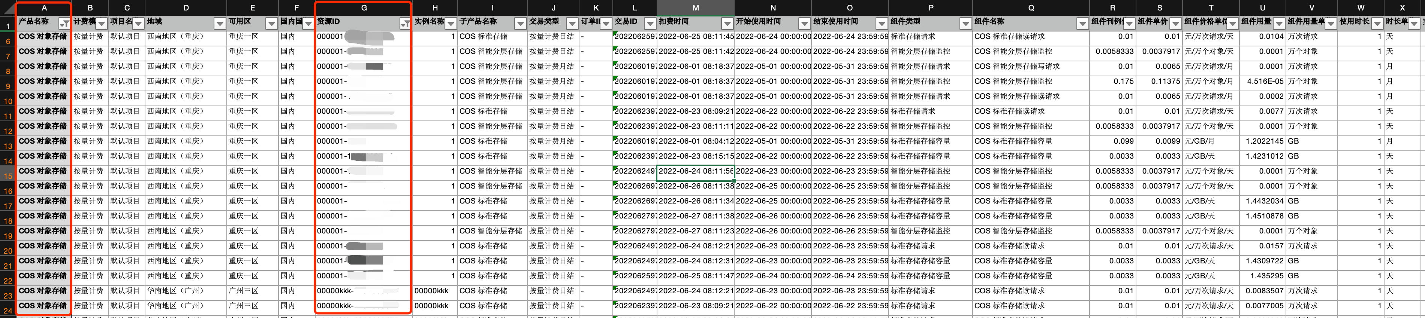This screenshot has height=318, width=1425.
Task: Open the 组件名称 column filter dropdown
Action: 1083,23
